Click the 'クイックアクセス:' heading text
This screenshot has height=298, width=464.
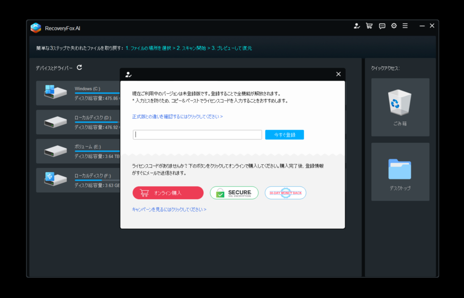pos(385,68)
